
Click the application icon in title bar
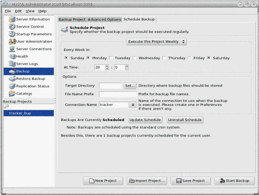click(x=6, y=4)
